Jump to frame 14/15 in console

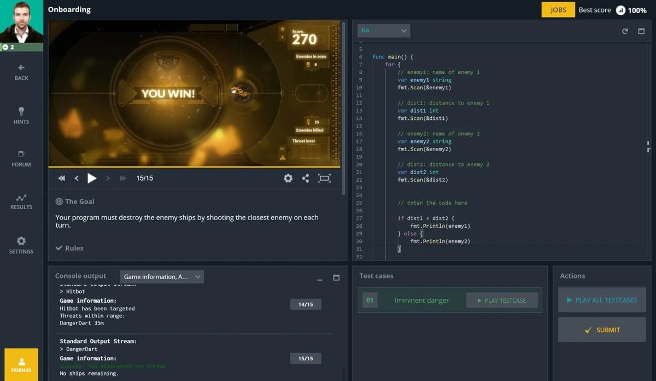coord(306,304)
